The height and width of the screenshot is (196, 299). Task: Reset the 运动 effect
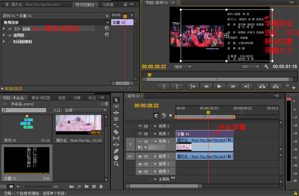click(107, 28)
